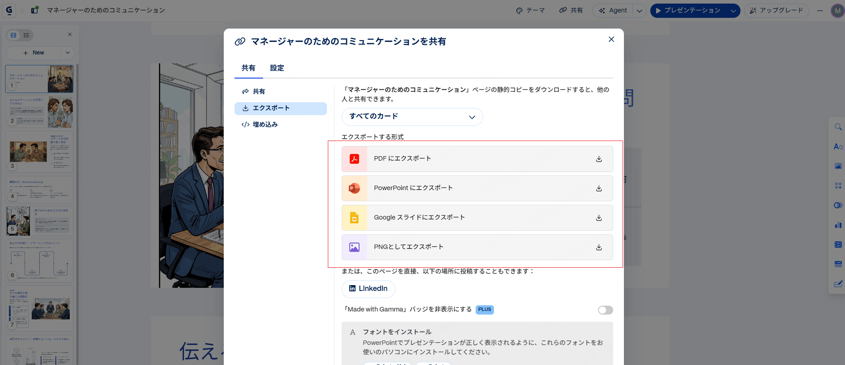The image size is (845, 365).
Task: Click the PNG image icon
Action: click(354, 247)
